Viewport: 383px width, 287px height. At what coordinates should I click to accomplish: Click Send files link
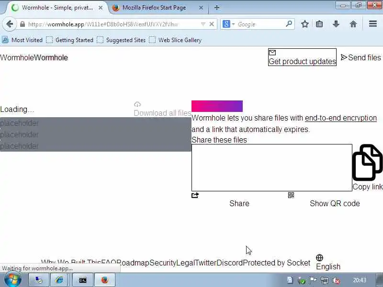click(361, 57)
